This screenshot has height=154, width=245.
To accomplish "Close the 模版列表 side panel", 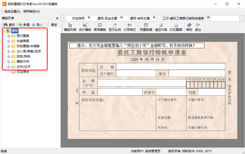I will (57, 18).
